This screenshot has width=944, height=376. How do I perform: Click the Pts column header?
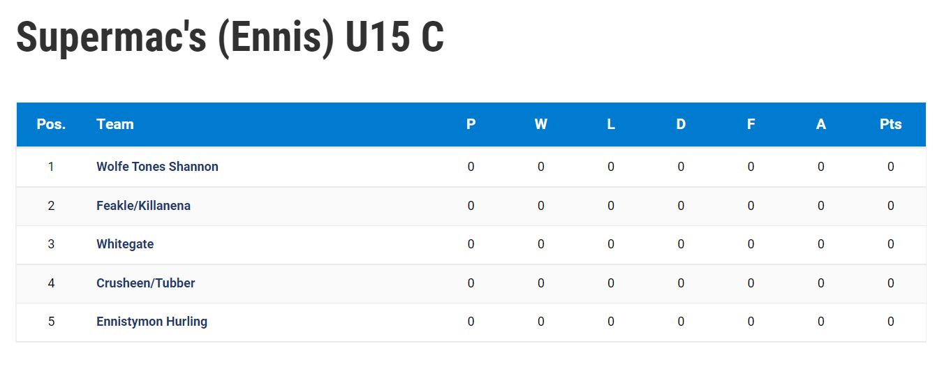pyautogui.click(x=891, y=124)
